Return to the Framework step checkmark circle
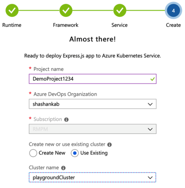 tap(66, 10)
